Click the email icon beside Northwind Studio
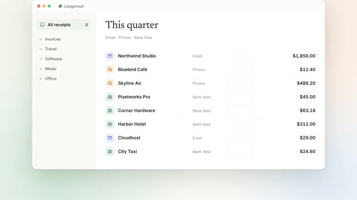The image size is (357, 200). point(110,56)
